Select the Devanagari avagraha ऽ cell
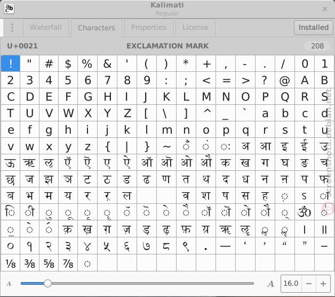 coord(305,195)
